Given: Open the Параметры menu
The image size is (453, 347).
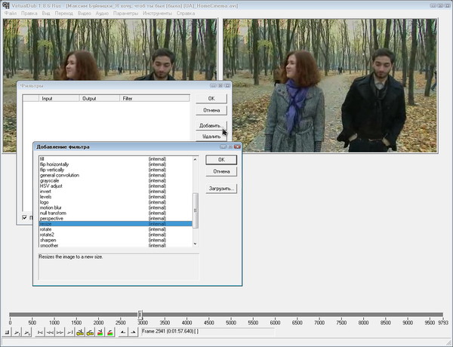Looking at the screenshot, I should [125, 14].
